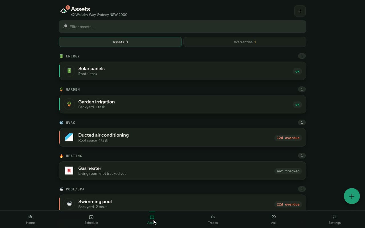Click the count badge beside HVAC header

pyautogui.click(x=302, y=123)
